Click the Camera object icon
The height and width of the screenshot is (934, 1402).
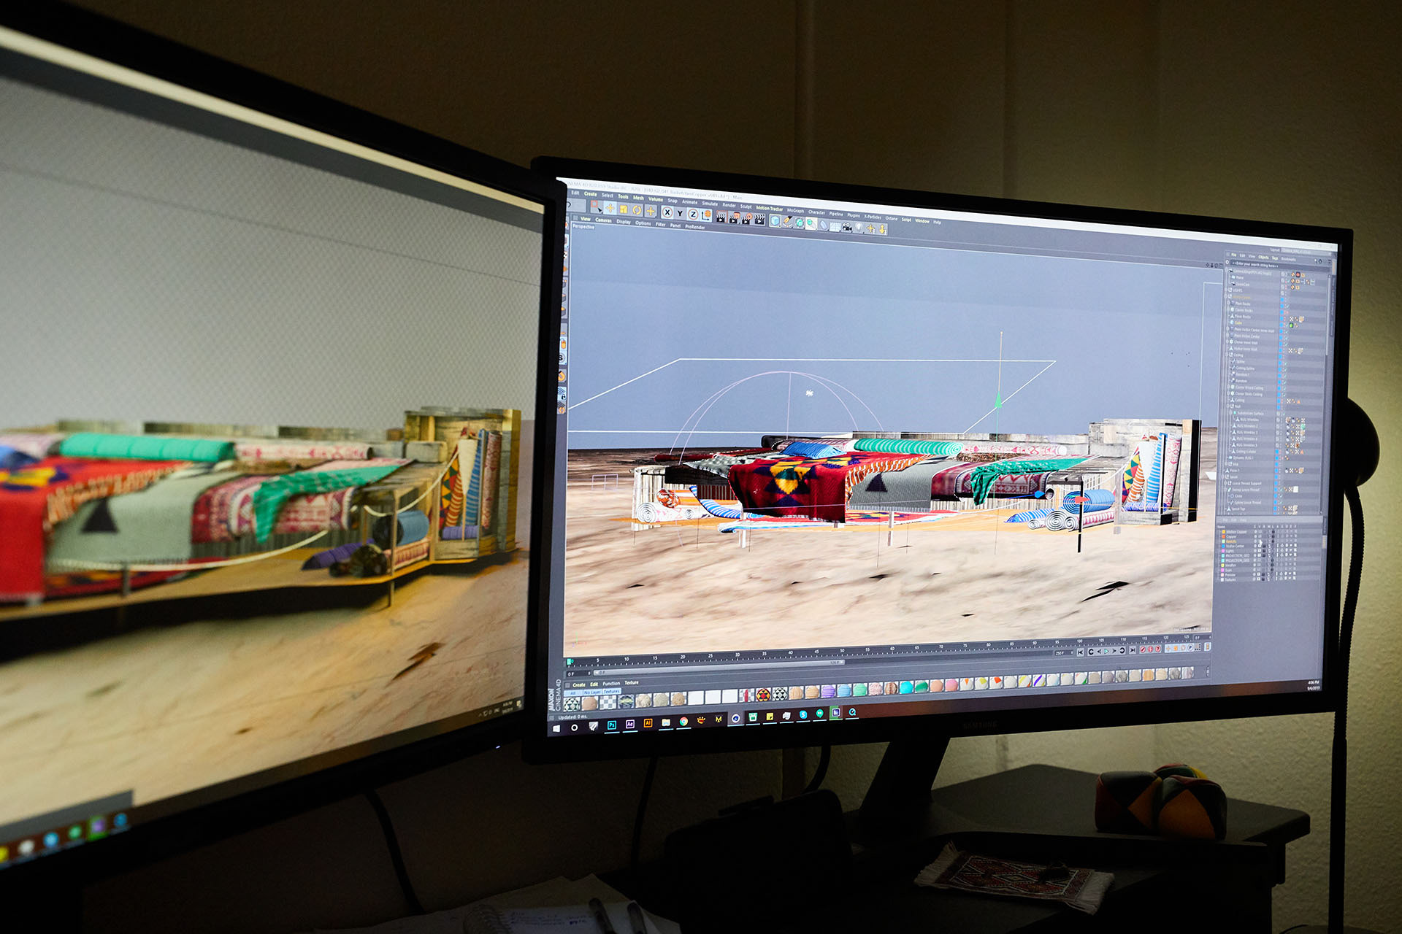pos(846,226)
